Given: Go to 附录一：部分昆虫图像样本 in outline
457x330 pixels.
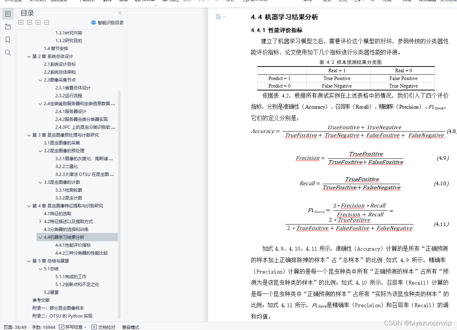Looking at the screenshot, I should pos(58,308).
